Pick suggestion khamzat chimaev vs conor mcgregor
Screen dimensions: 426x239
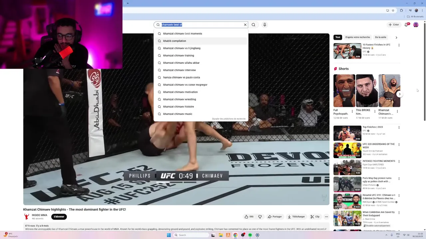click(201, 85)
